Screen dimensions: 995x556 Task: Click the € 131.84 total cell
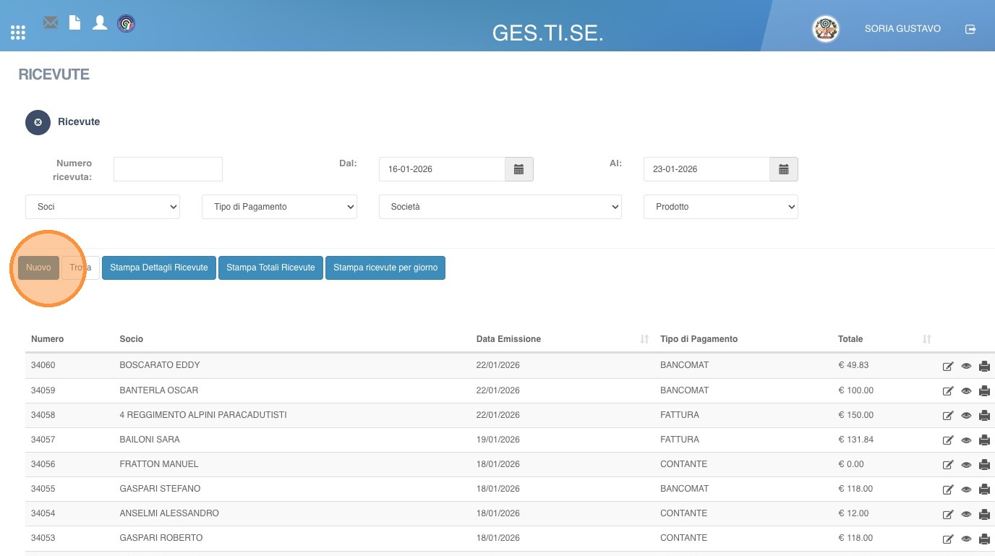click(x=856, y=440)
